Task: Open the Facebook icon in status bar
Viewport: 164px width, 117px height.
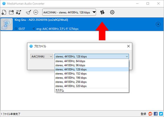Action: [156, 114]
